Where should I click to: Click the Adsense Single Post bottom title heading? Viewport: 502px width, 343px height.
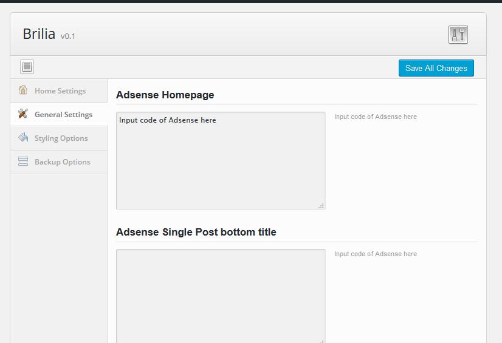(x=196, y=233)
